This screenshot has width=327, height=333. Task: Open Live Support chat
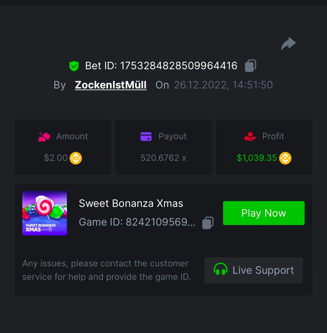pyautogui.click(x=254, y=270)
